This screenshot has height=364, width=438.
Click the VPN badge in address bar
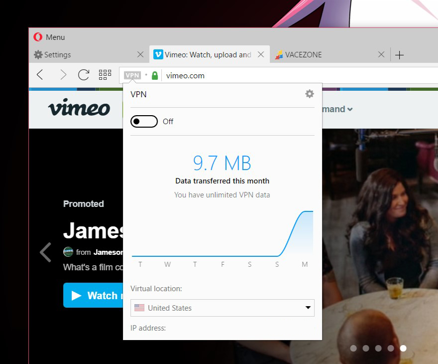132,75
